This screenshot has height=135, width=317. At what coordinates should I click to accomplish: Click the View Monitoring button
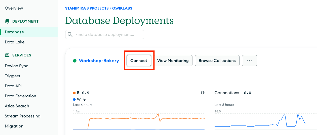[173, 61]
